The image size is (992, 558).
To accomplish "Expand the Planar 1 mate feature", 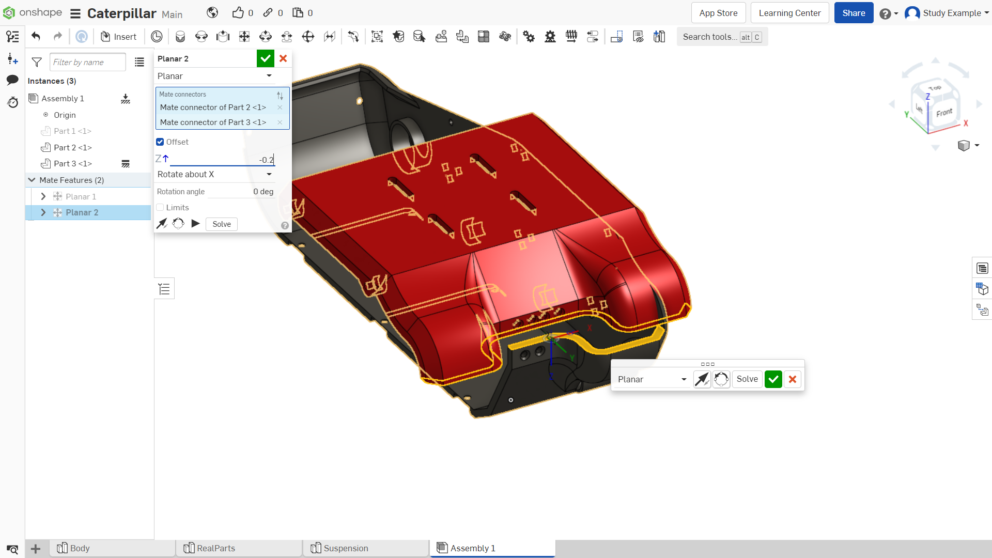I will click(43, 196).
